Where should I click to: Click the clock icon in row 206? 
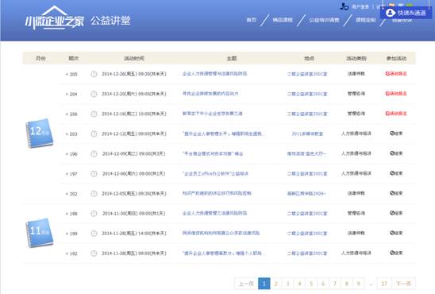(94, 114)
